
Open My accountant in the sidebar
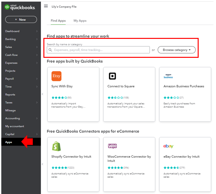pos(14,126)
